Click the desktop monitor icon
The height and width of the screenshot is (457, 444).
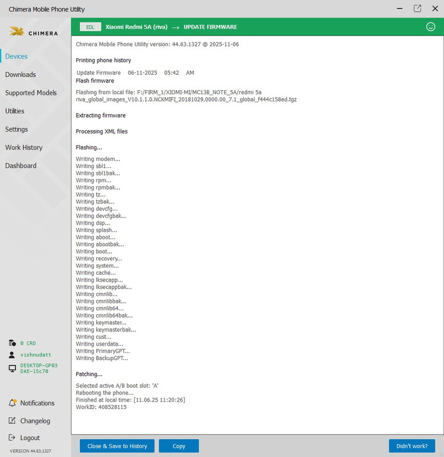pos(12,368)
